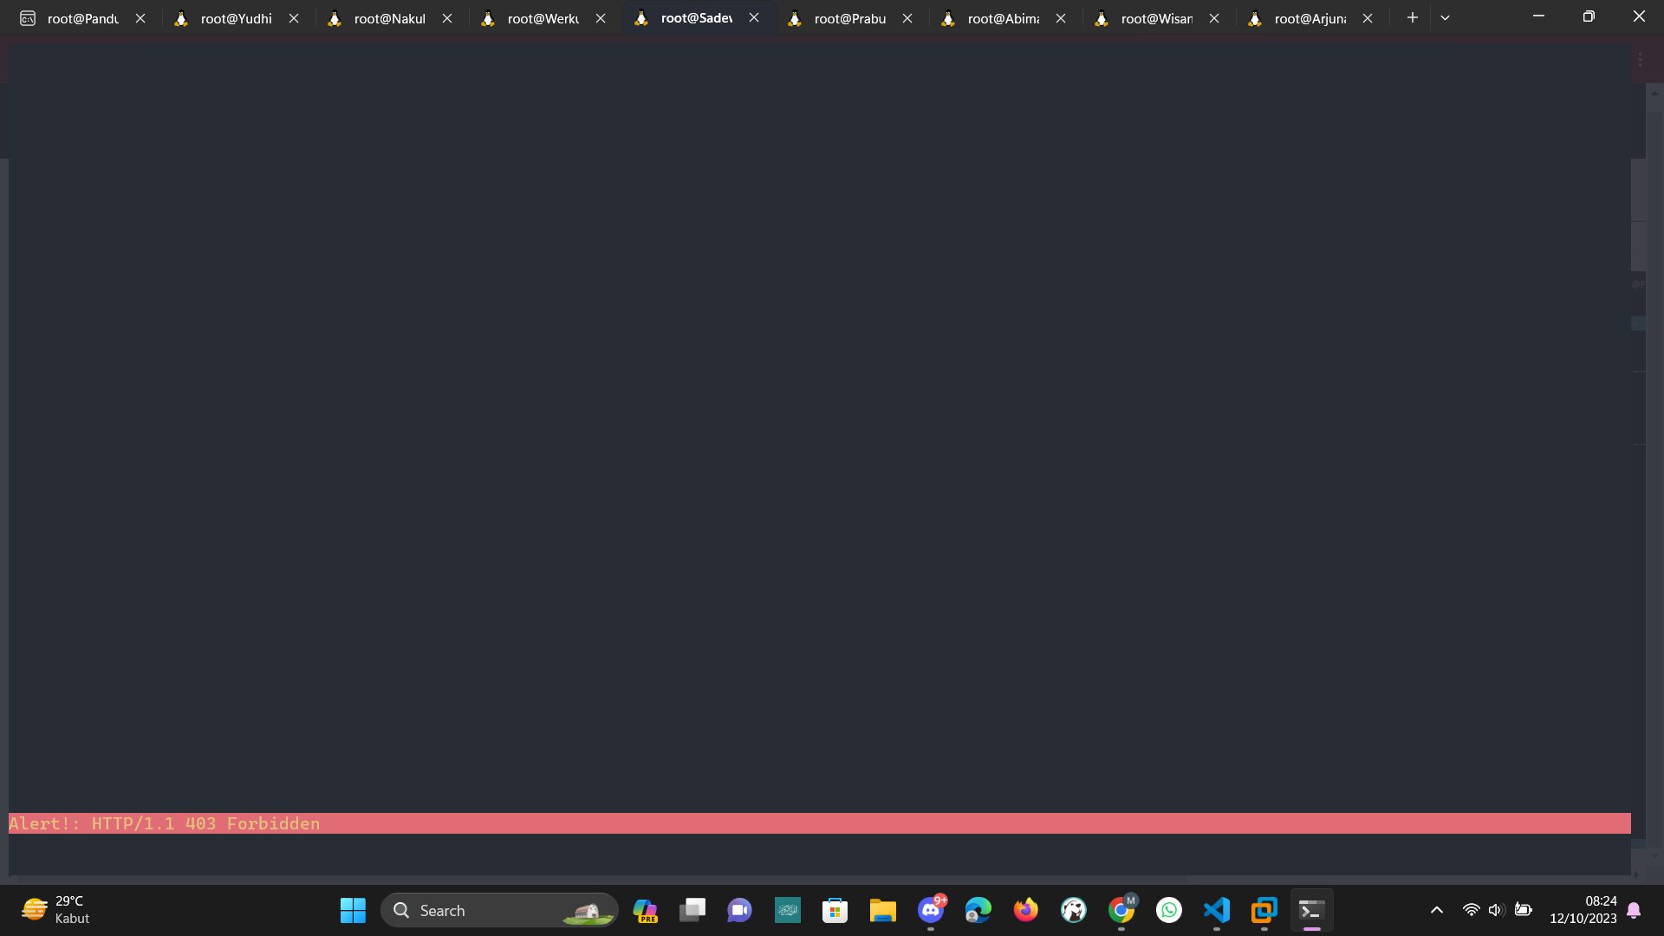This screenshot has height=936, width=1664.
Task: Click the 403 Forbidden alert message
Action: [163, 823]
